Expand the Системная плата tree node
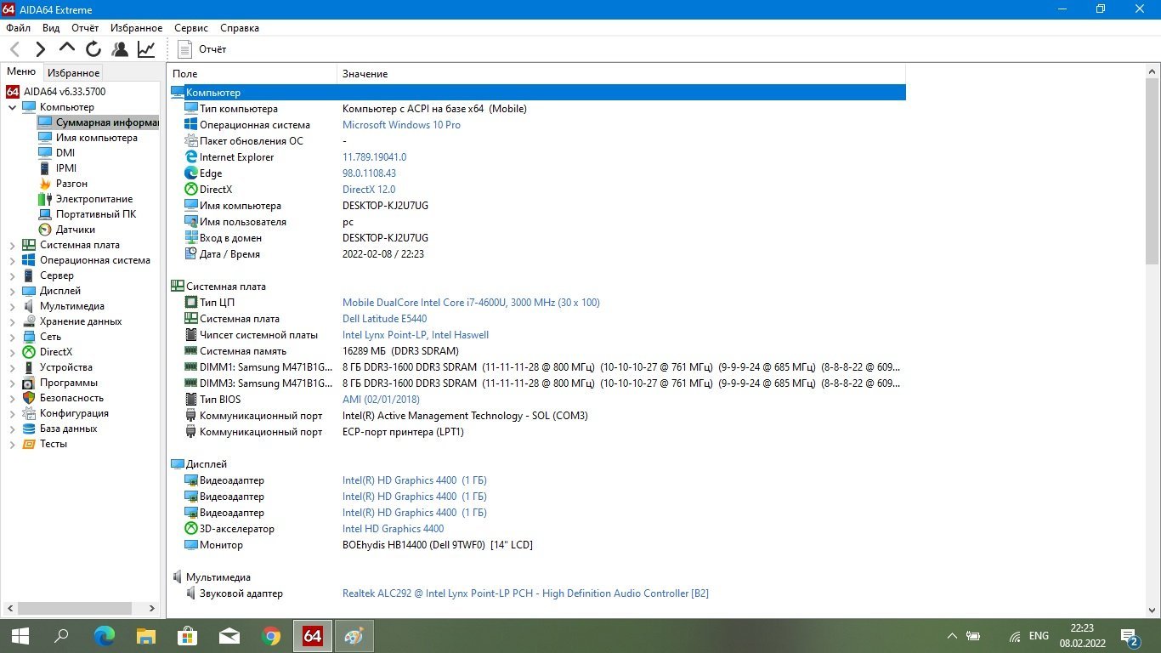The width and height of the screenshot is (1161, 653). [13, 246]
